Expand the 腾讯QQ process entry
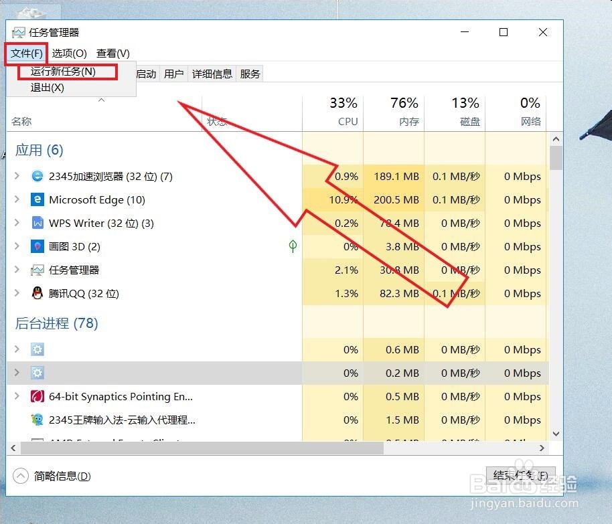This screenshot has width=612, height=524. tap(16, 293)
